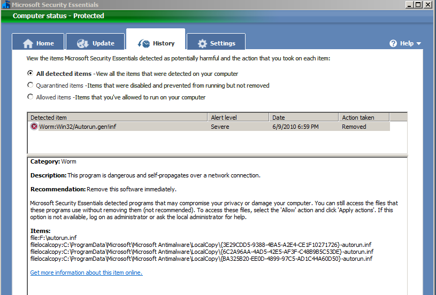The height and width of the screenshot is (295, 436).
Task: Expand the Help dropdown arrow
Action: (419, 44)
